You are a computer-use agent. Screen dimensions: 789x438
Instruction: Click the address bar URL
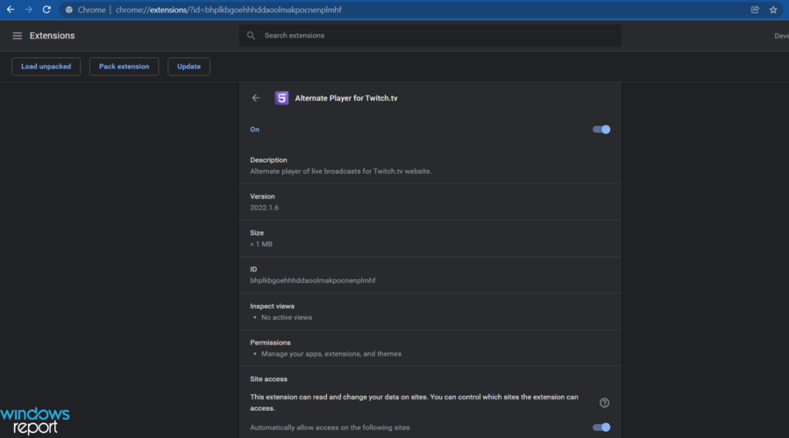pyautogui.click(x=229, y=10)
